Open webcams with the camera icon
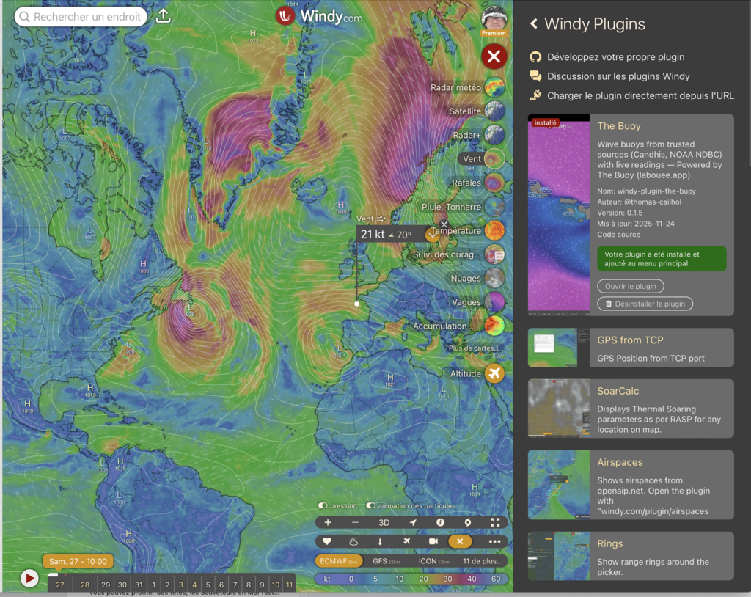 point(433,541)
